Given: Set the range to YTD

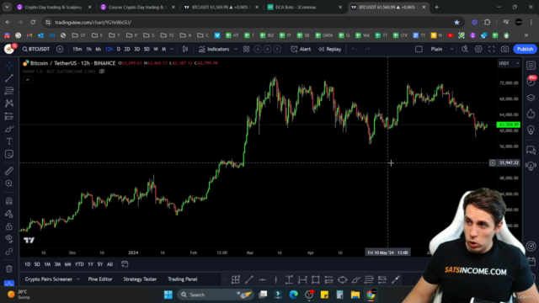Looking at the screenshot, I should click(79, 264).
